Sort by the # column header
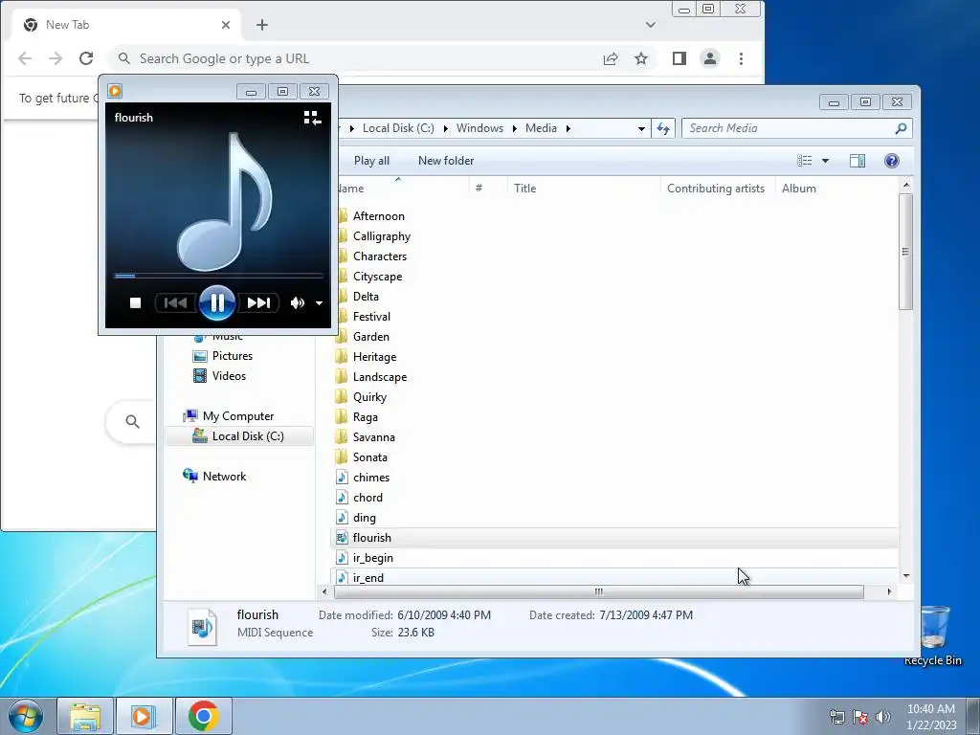The height and width of the screenshot is (735, 980). 487,189
